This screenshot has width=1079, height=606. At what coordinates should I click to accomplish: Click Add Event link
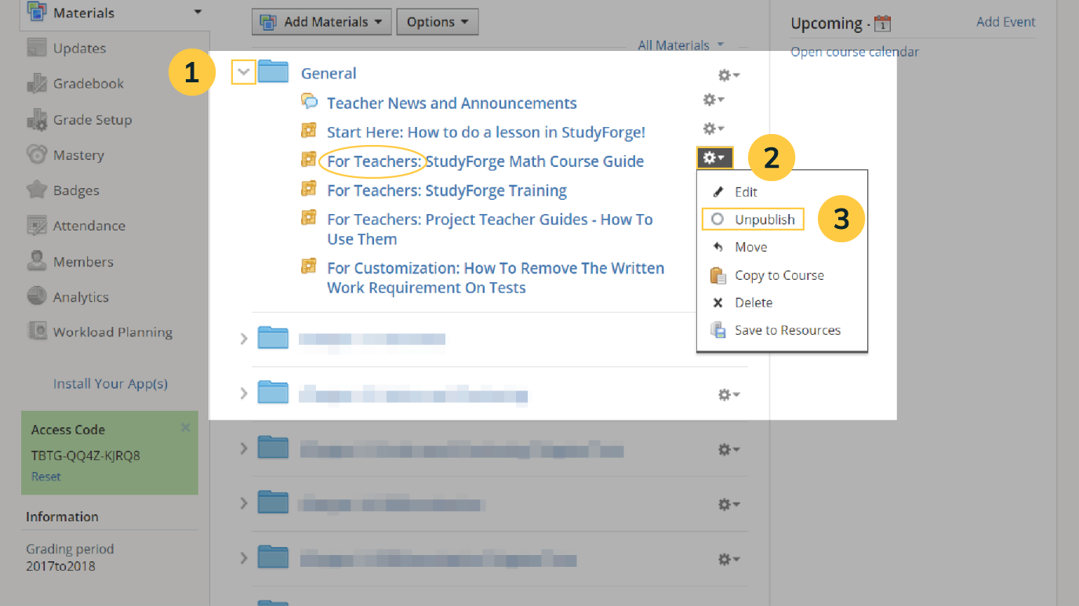coord(1006,22)
